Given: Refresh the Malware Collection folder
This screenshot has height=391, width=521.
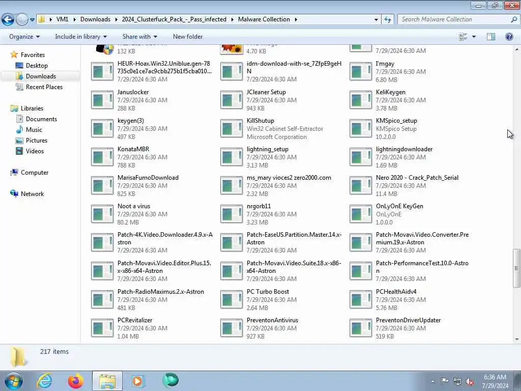Looking at the screenshot, I should pyautogui.click(x=387, y=20).
